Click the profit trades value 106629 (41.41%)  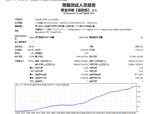(81, 64)
